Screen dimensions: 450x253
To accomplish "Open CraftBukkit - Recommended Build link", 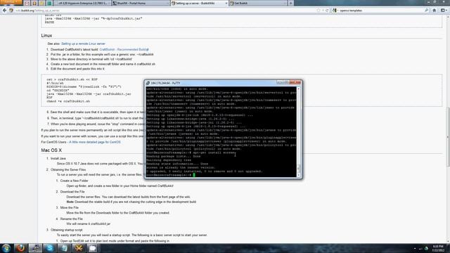I will (124, 49).
